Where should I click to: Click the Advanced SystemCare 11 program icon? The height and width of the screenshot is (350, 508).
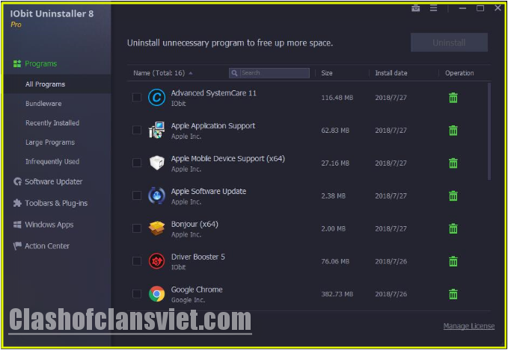point(157,97)
